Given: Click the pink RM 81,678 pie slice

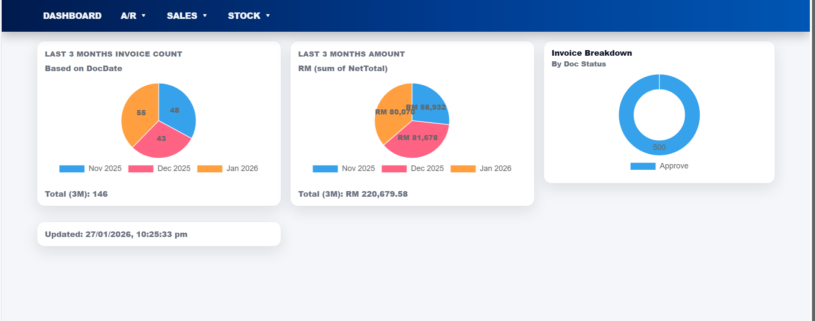Looking at the screenshot, I should 416,144.
